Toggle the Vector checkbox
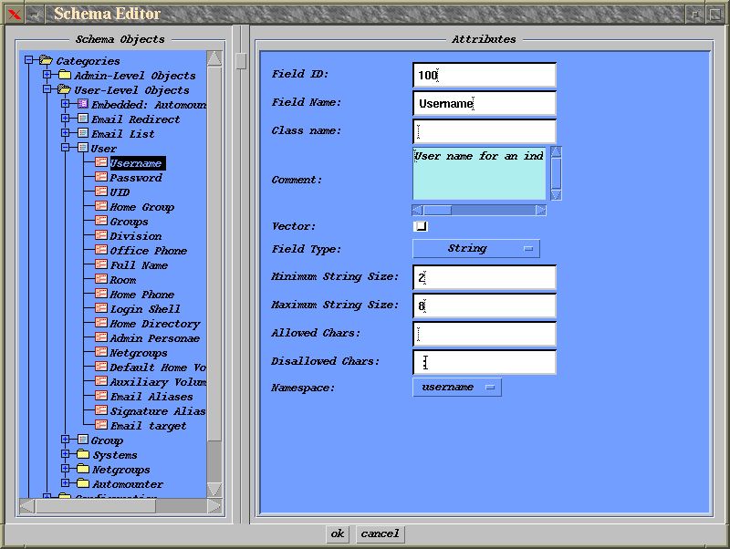 [421, 226]
